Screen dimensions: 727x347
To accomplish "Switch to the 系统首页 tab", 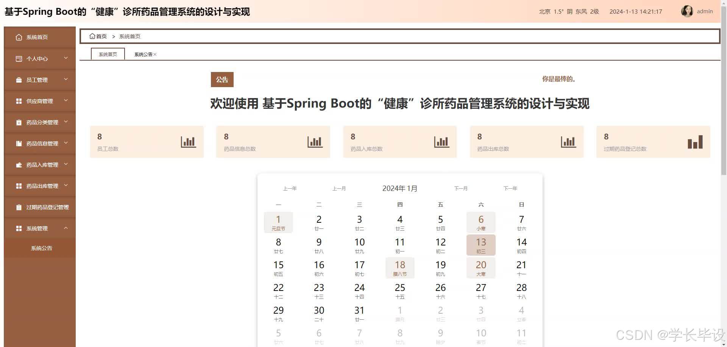I will pyautogui.click(x=108, y=54).
